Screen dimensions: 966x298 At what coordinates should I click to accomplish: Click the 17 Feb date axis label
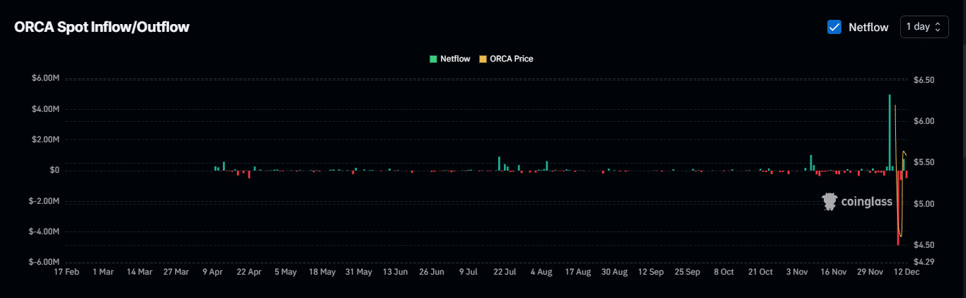point(67,272)
